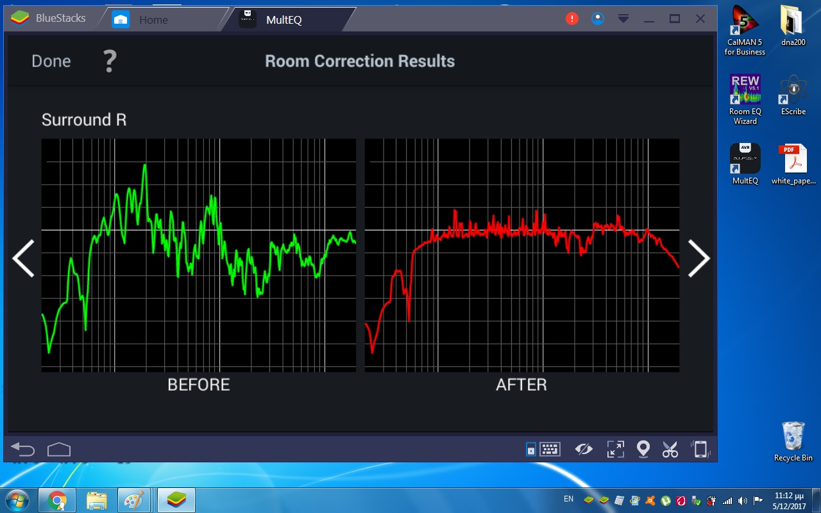821x513 pixels.
Task: Open Paint from the taskbar
Action: pyautogui.click(x=135, y=500)
